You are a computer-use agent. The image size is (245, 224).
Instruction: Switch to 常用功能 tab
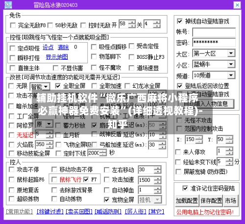click(19, 212)
